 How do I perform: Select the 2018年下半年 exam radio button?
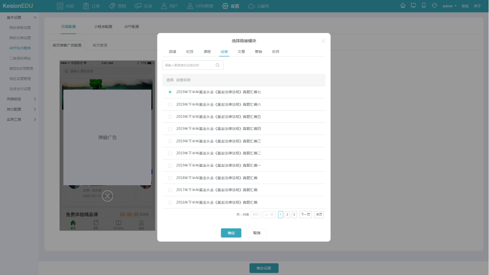[170, 178]
